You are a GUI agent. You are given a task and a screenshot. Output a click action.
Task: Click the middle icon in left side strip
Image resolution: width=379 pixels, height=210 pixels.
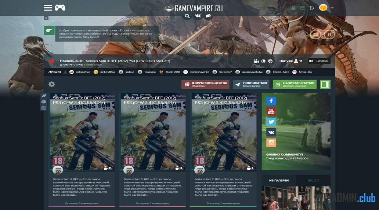tap(44, 102)
